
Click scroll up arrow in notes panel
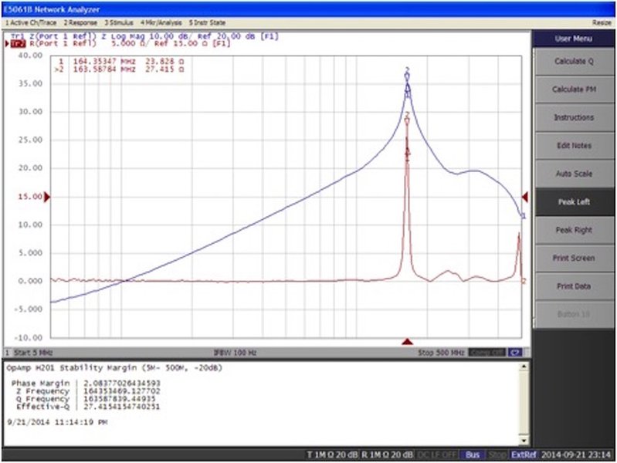click(x=524, y=367)
